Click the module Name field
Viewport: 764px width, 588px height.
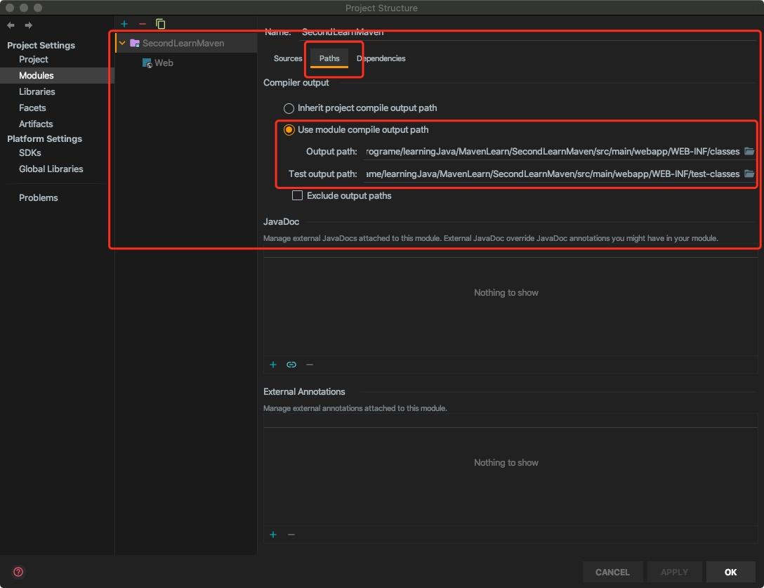pyautogui.click(x=529, y=32)
